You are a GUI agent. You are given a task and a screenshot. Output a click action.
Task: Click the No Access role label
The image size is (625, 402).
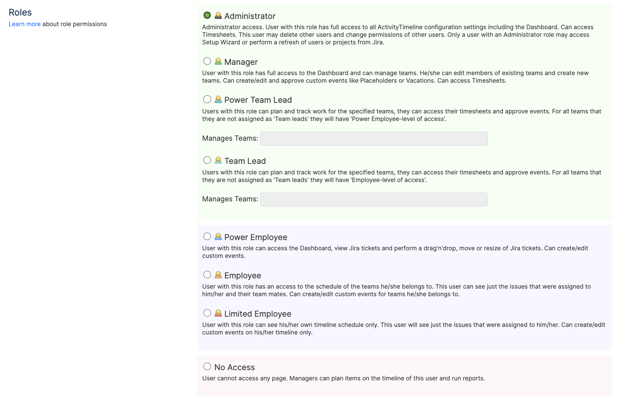(x=234, y=367)
